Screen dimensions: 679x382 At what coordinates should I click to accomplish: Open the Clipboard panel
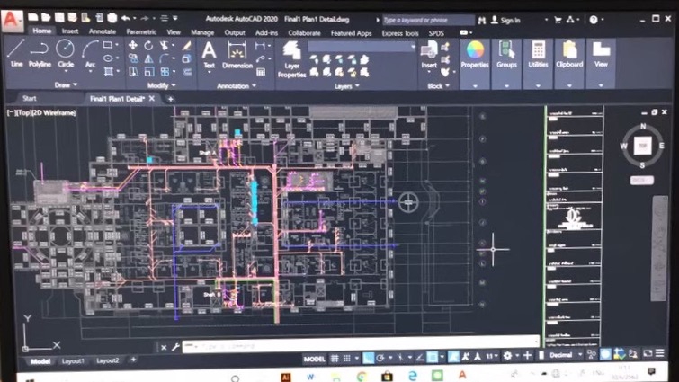coord(569,54)
